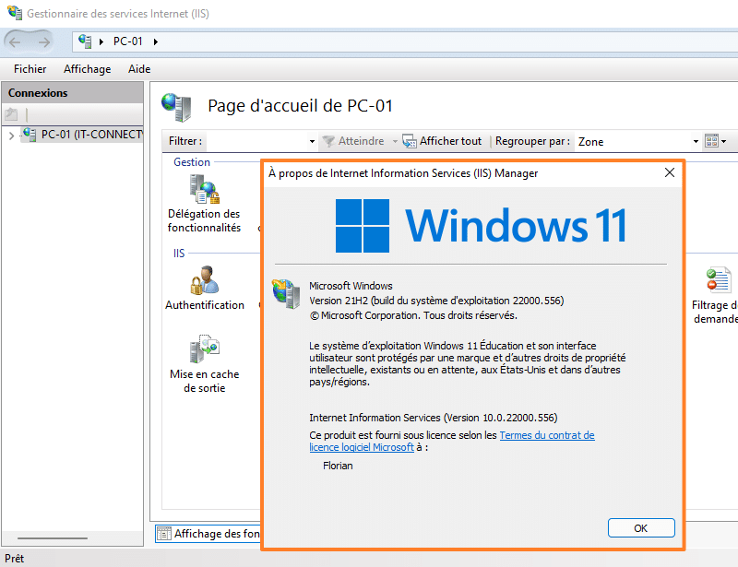738x567 pixels.
Task: Open the Aide menu
Action: pos(139,69)
